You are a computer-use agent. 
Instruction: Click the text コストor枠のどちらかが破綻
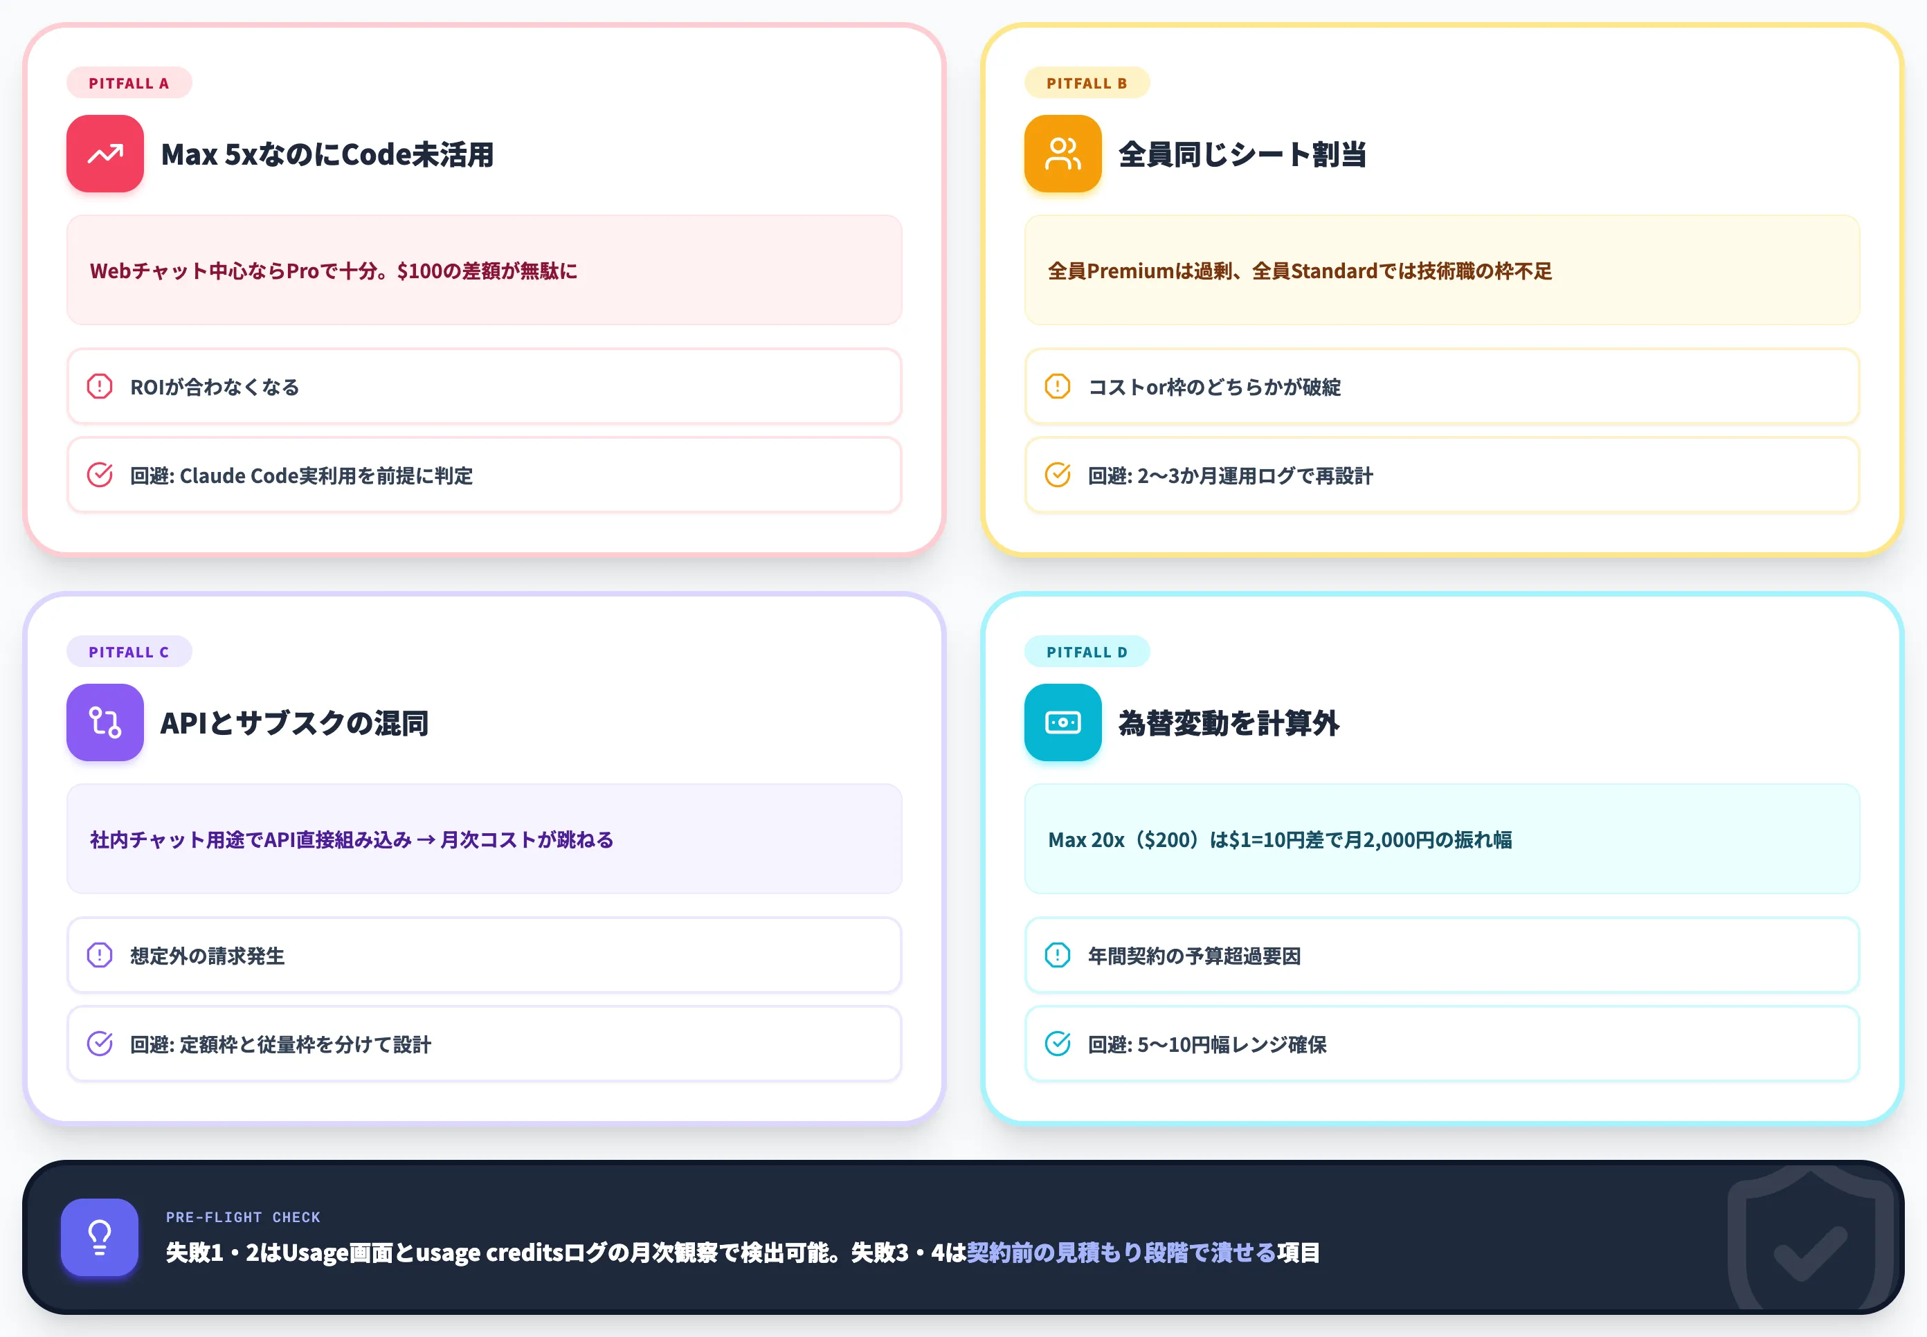click(x=1214, y=387)
